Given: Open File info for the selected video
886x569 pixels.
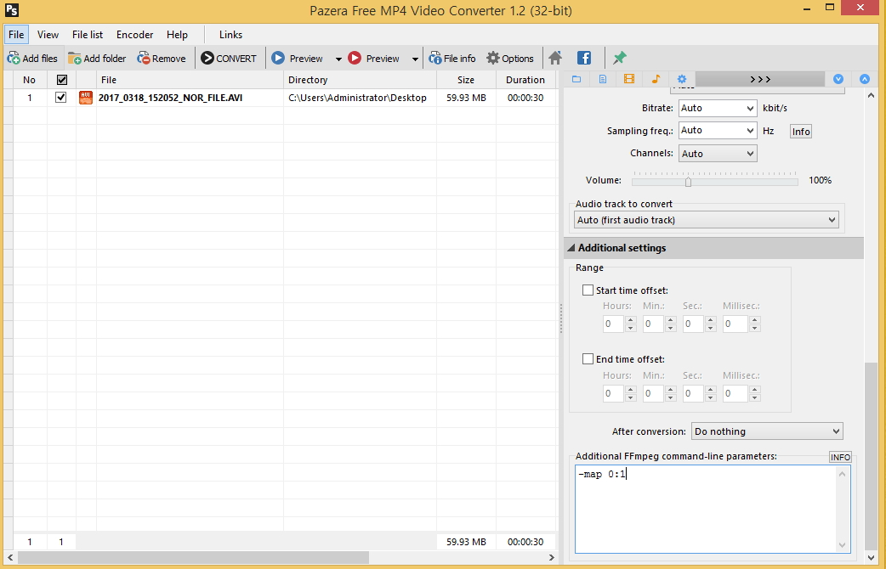Looking at the screenshot, I should [x=452, y=59].
